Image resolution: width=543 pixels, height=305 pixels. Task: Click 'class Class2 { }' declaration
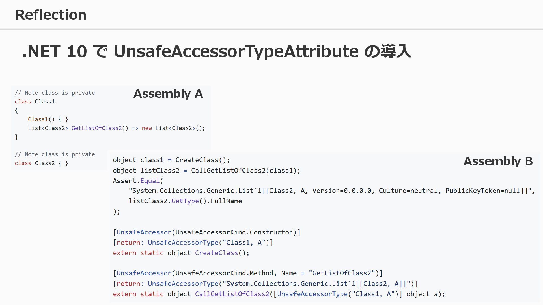point(42,163)
